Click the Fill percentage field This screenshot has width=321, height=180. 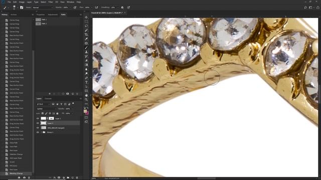tap(68, 113)
